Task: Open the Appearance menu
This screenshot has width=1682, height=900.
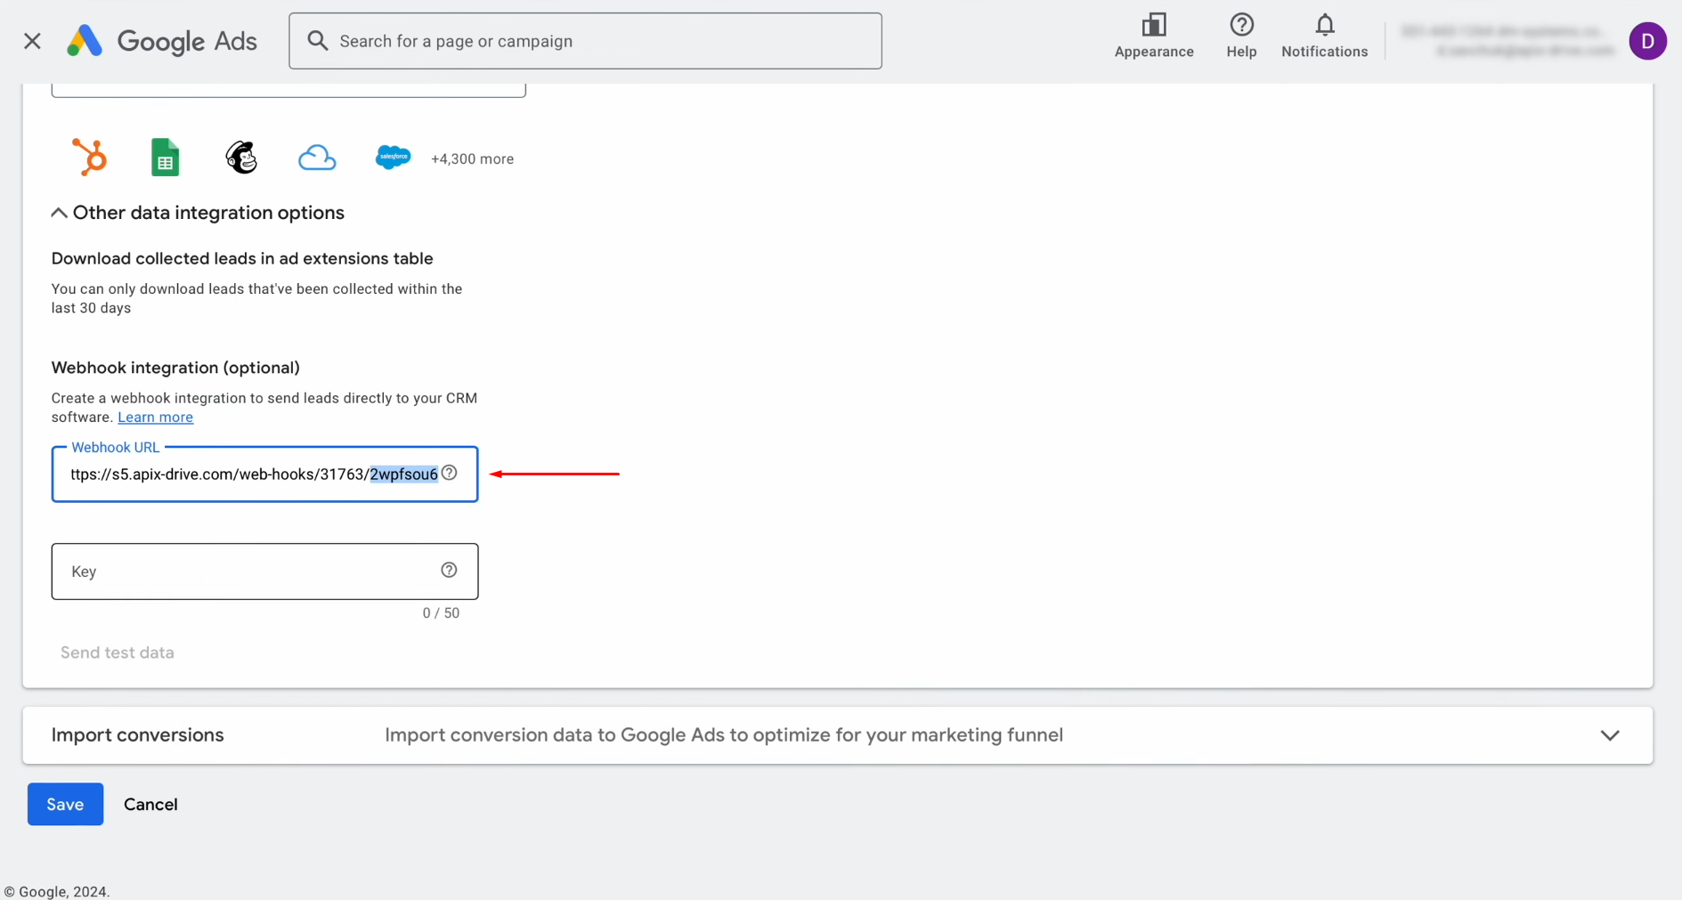Action: coord(1154,36)
